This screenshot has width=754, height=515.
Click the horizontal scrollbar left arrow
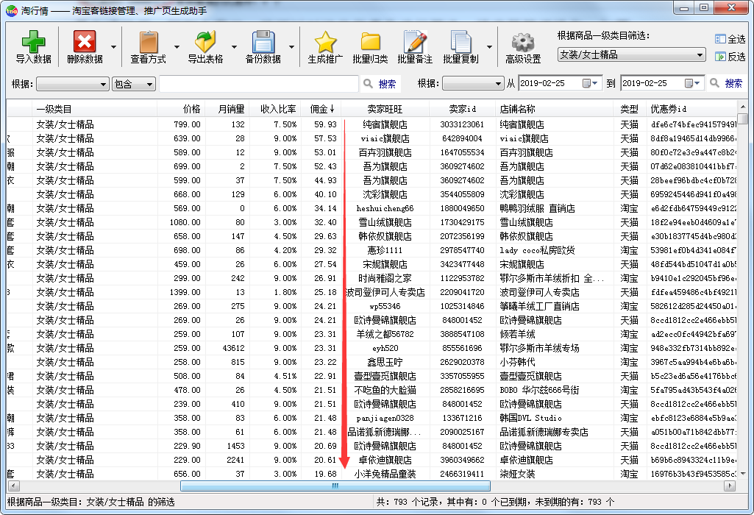coord(13,486)
